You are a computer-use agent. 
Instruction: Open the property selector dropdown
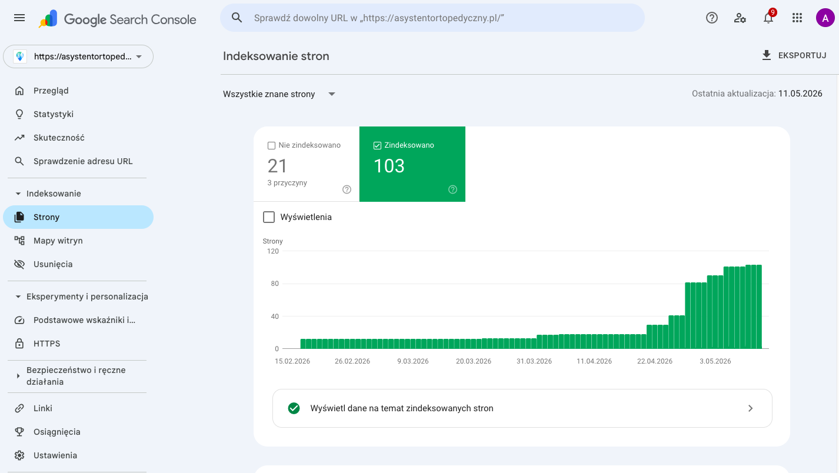point(78,57)
